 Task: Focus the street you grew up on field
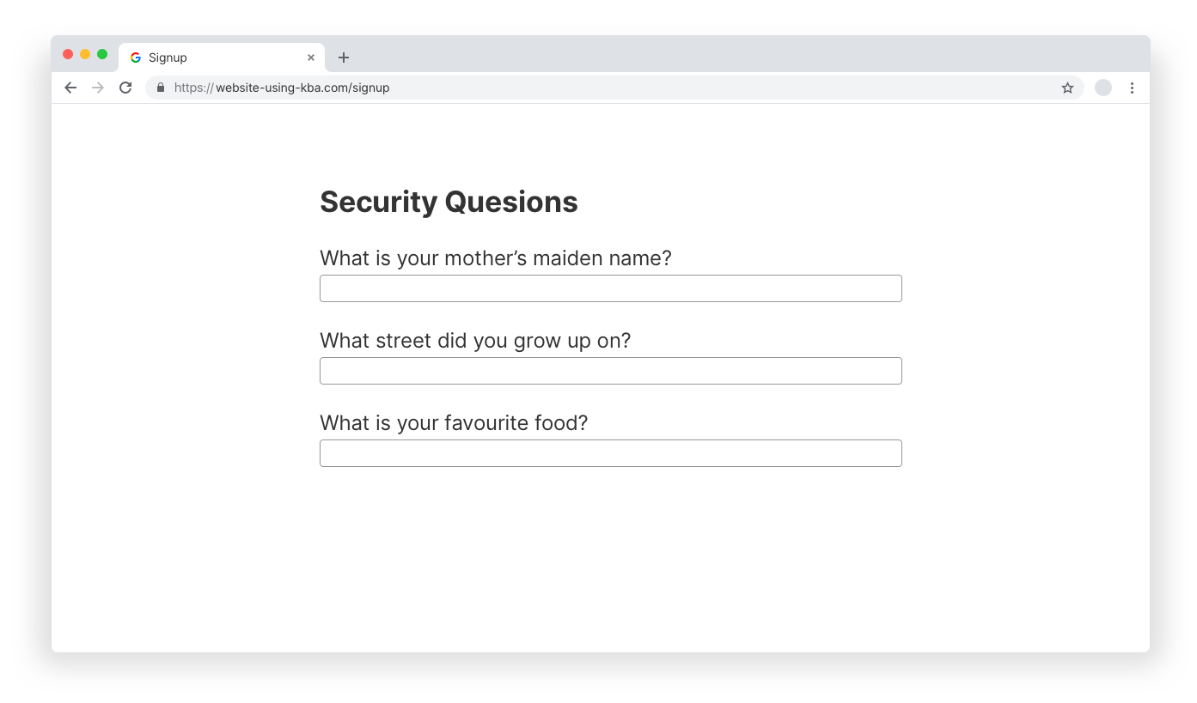(611, 371)
